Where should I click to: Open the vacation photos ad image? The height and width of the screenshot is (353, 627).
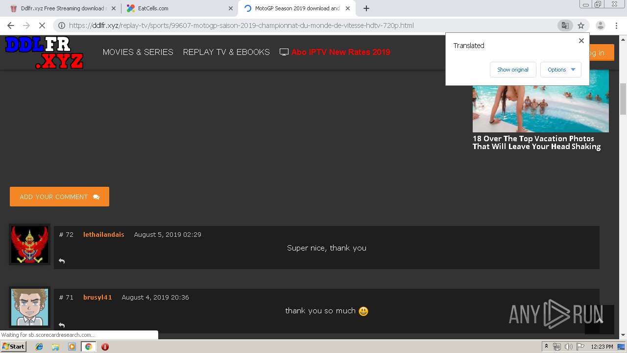pyautogui.click(x=540, y=101)
